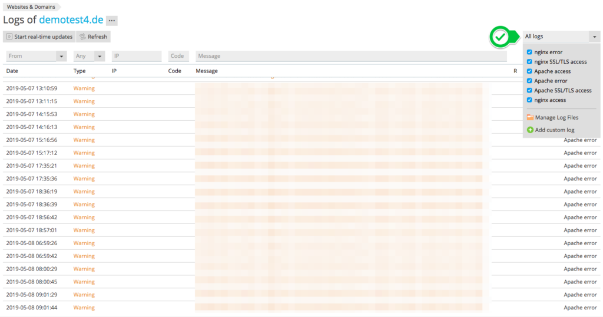
Task: Click the Message filter input field
Action: pyautogui.click(x=351, y=56)
